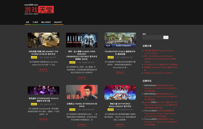Image resolution: width=203 pixels, height=129 pixels.
Task: Open recent post Aliens: Dark Descent V95680
Action: point(160,59)
